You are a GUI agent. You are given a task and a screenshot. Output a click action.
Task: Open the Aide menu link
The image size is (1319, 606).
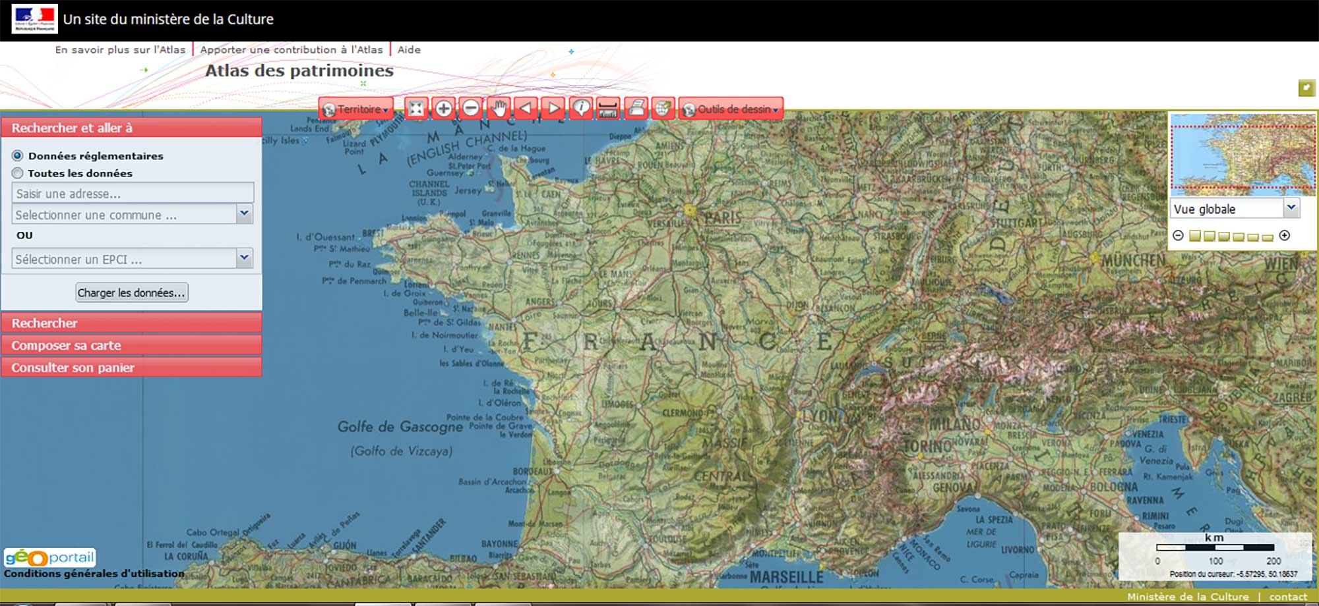(x=409, y=49)
